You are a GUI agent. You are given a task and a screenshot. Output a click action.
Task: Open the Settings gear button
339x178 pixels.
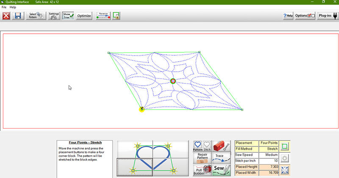[x=54, y=16]
